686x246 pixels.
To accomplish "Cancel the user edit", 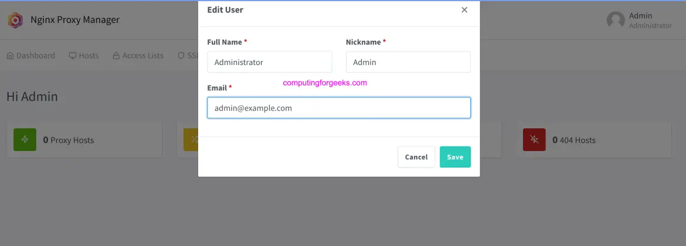I will (416, 157).
